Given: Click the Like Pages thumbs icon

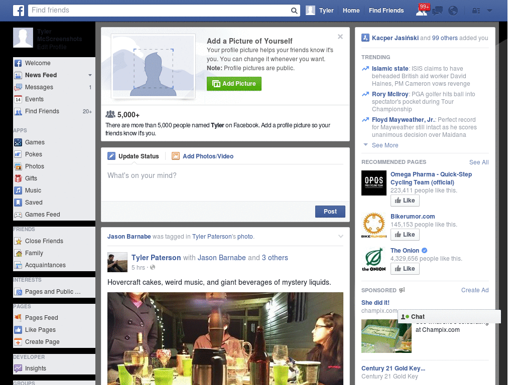Looking at the screenshot, I should tap(18, 330).
